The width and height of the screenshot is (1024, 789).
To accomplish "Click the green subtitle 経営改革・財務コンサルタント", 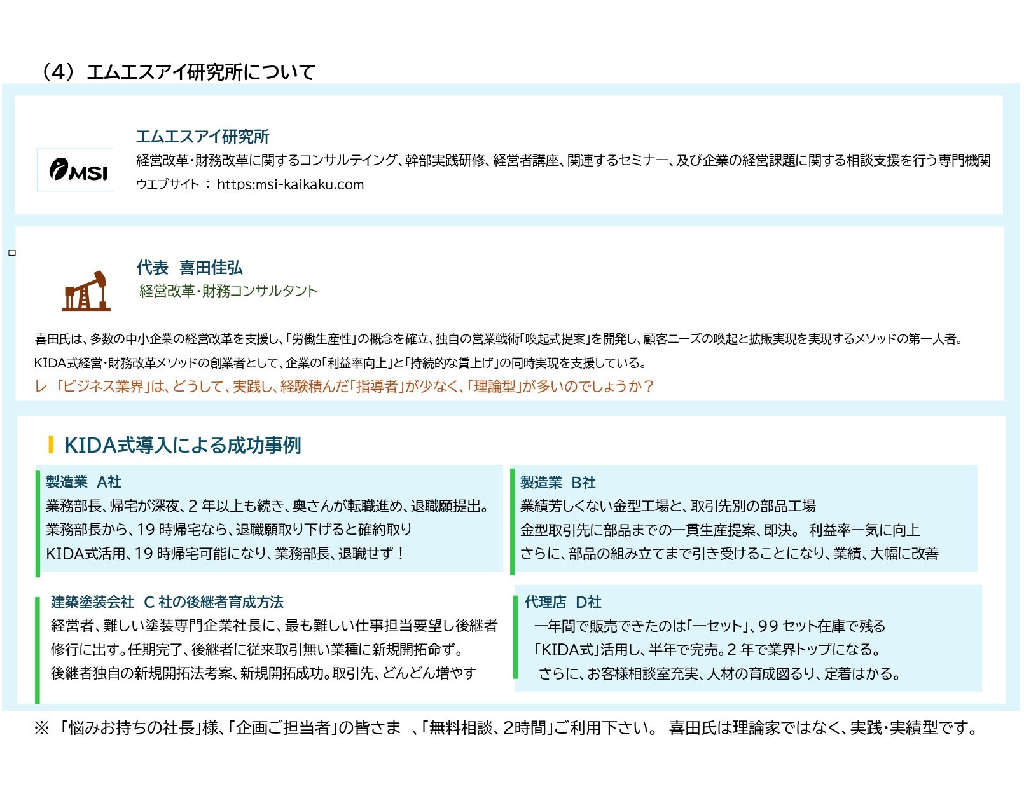I will [228, 291].
